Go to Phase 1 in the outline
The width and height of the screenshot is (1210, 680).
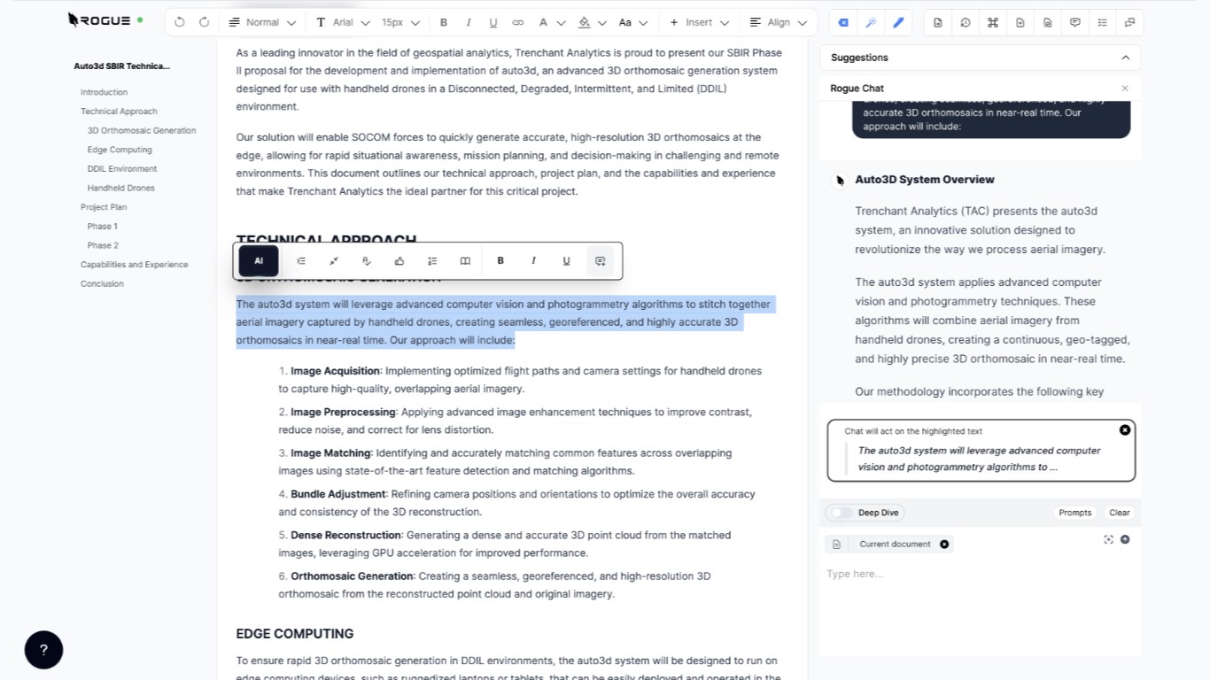103,227
